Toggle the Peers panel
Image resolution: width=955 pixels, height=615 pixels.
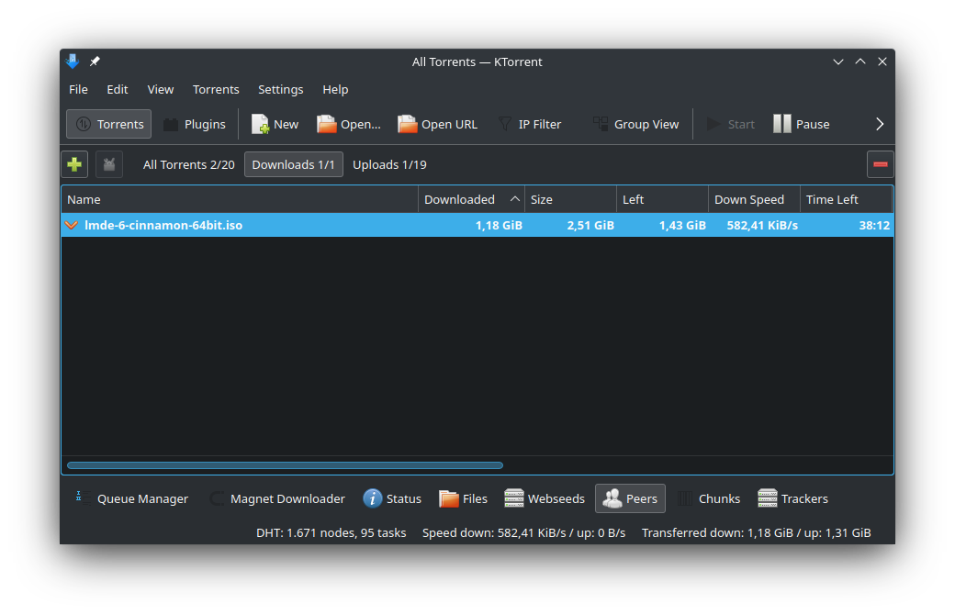pos(630,498)
